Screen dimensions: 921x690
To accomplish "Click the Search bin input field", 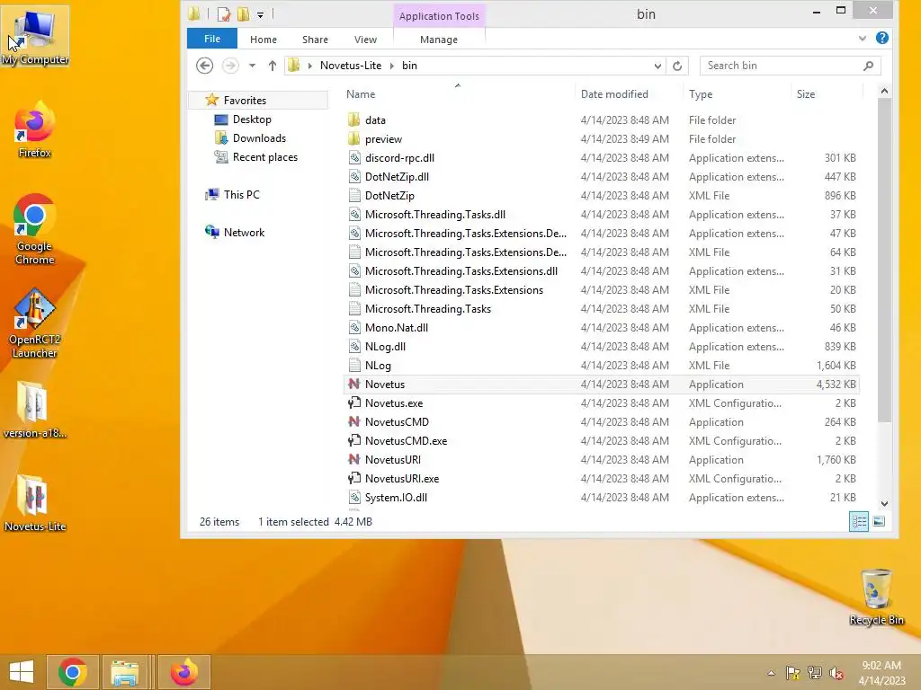I will [x=790, y=66].
